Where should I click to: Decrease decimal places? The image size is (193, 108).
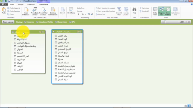click(x=92, y=14)
